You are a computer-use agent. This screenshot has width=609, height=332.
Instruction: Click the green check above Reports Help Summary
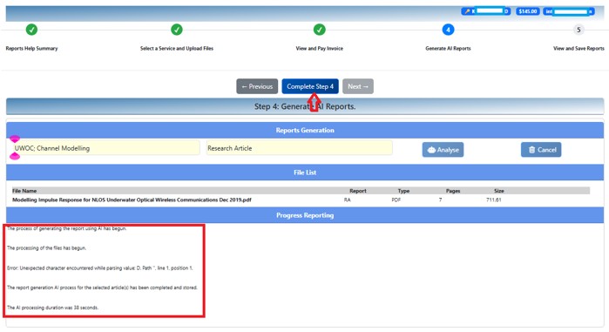[31, 30]
